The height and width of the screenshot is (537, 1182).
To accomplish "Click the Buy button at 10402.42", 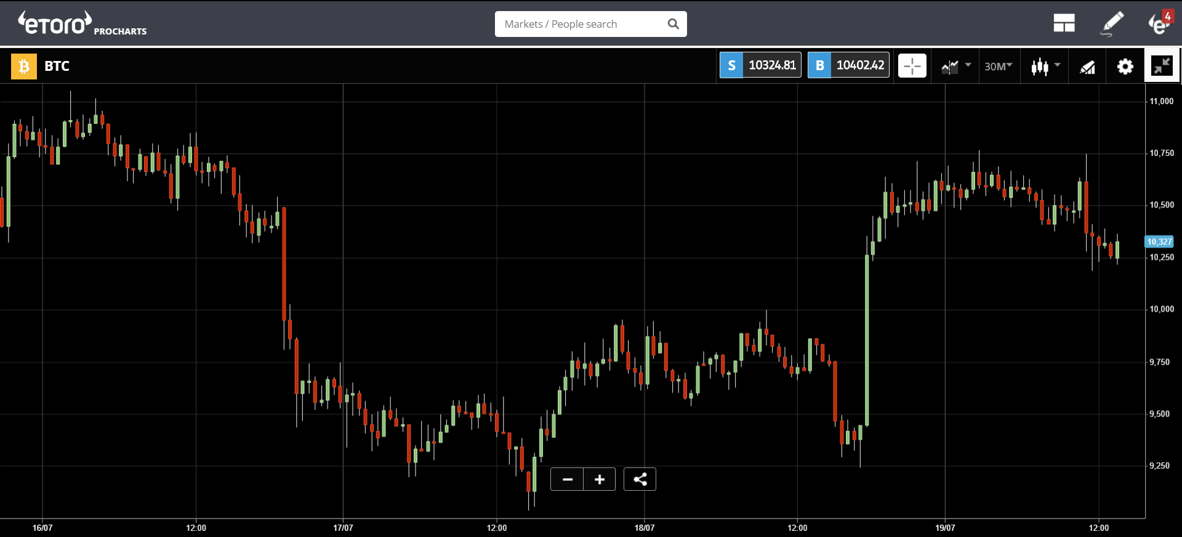I will 848,65.
